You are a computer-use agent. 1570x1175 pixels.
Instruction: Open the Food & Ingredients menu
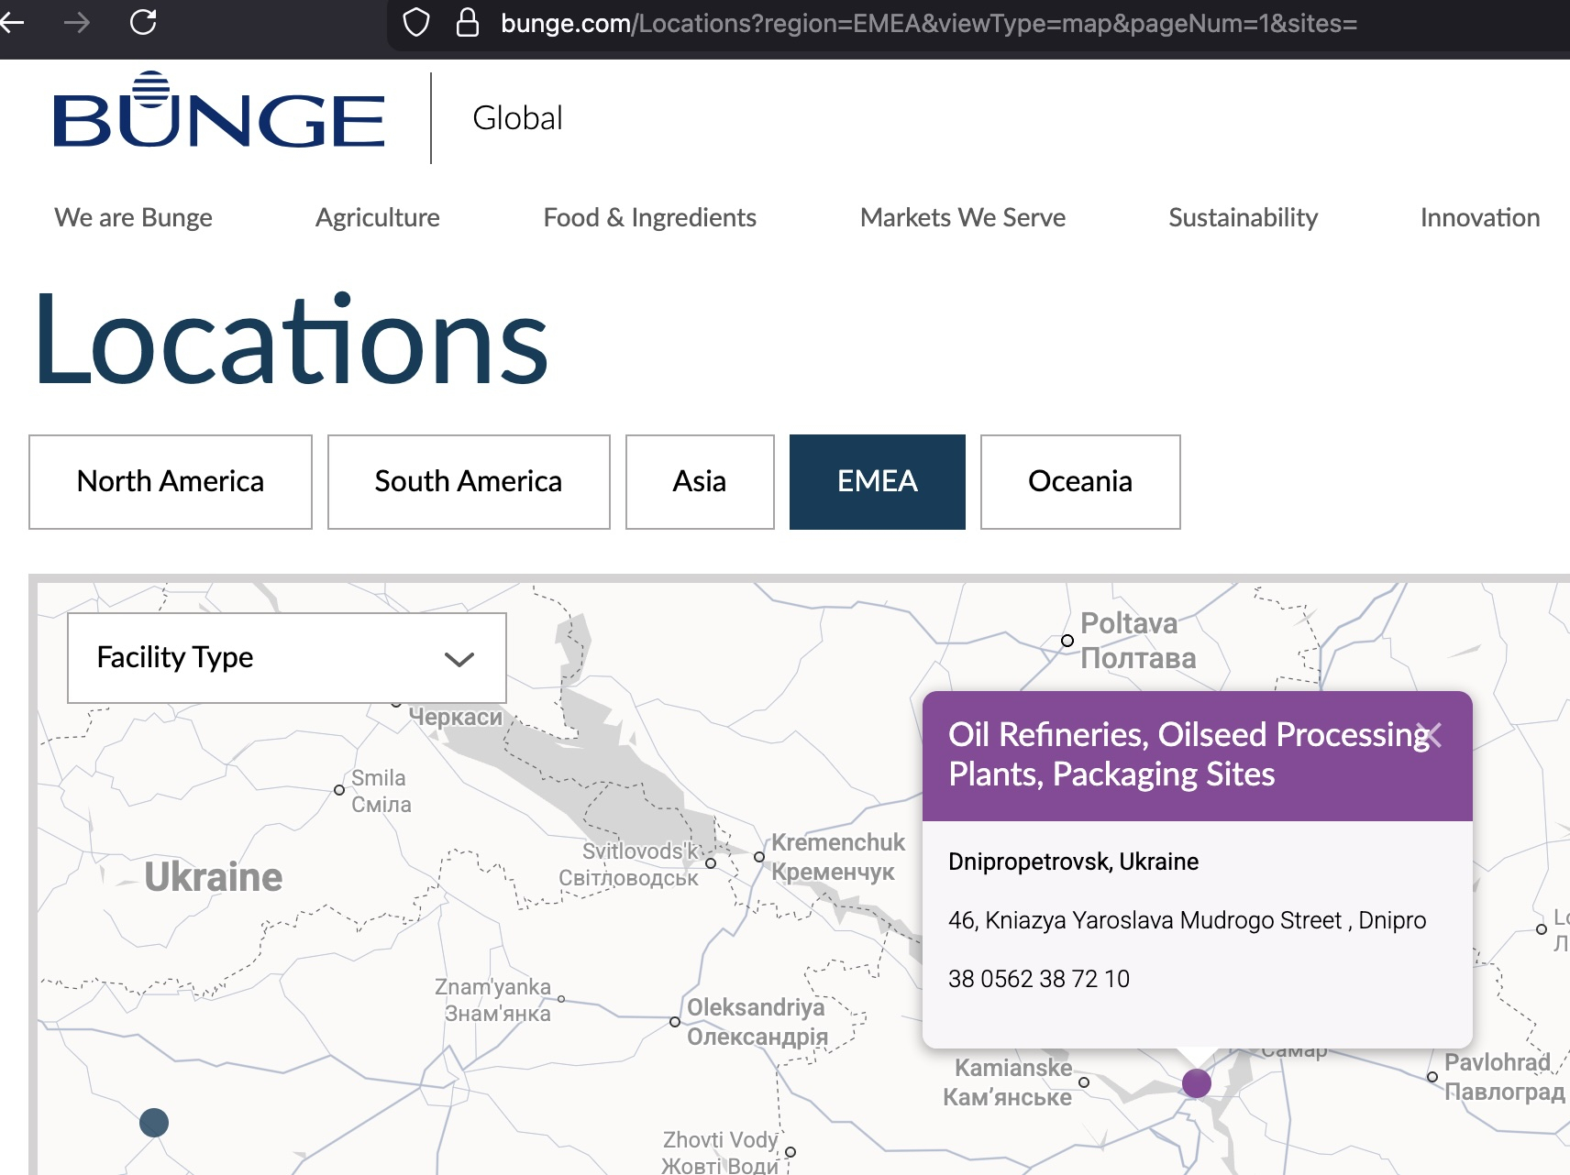click(x=649, y=218)
